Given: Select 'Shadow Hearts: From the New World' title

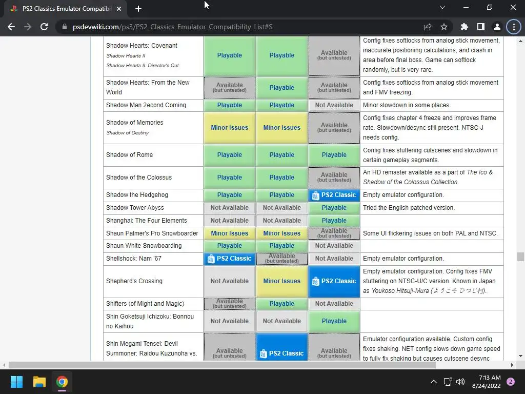Looking at the screenshot, I should pyautogui.click(x=148, y=87).
